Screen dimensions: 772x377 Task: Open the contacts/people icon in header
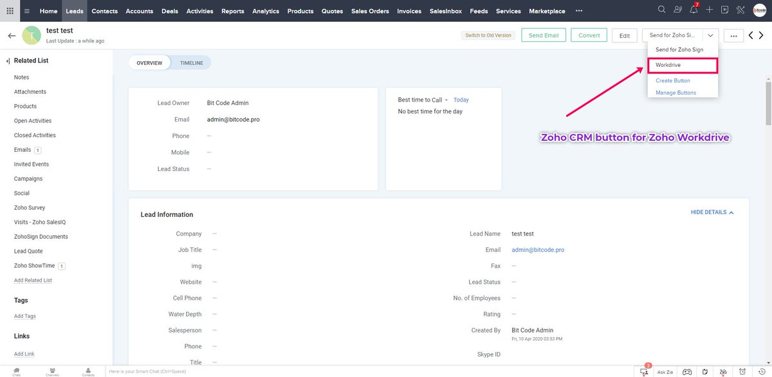click(678, 10)
